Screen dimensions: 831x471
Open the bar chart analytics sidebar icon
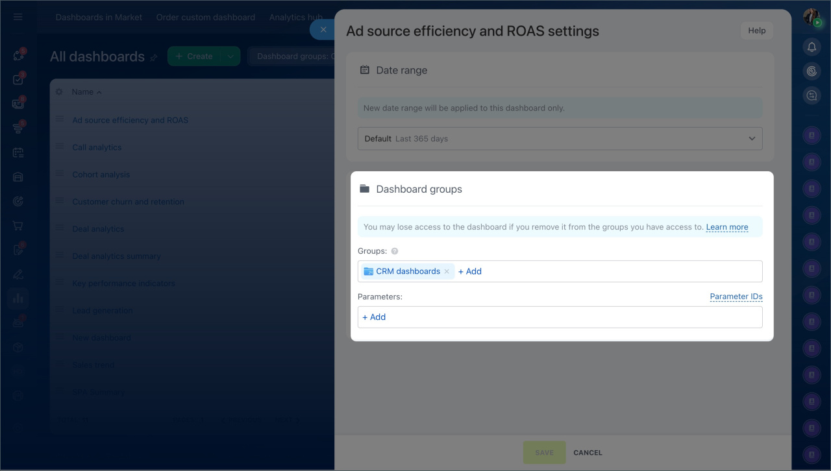(x=18, y=298)
